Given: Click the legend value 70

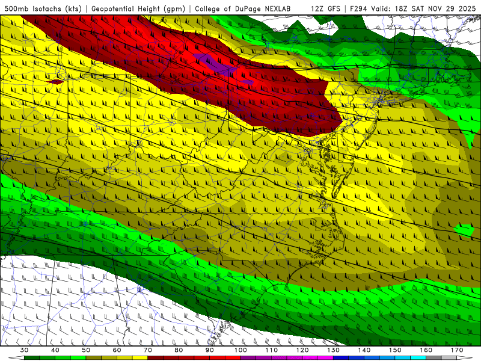Looking at the screenshot, I should click(148, 350).
